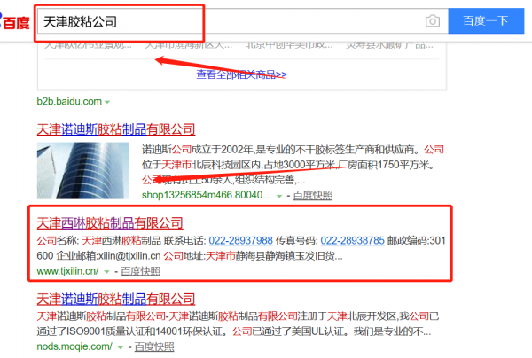Open 百度快照 for the nods.moqie.com result
This screenshot has width=532, height=358.
[156, 346]
